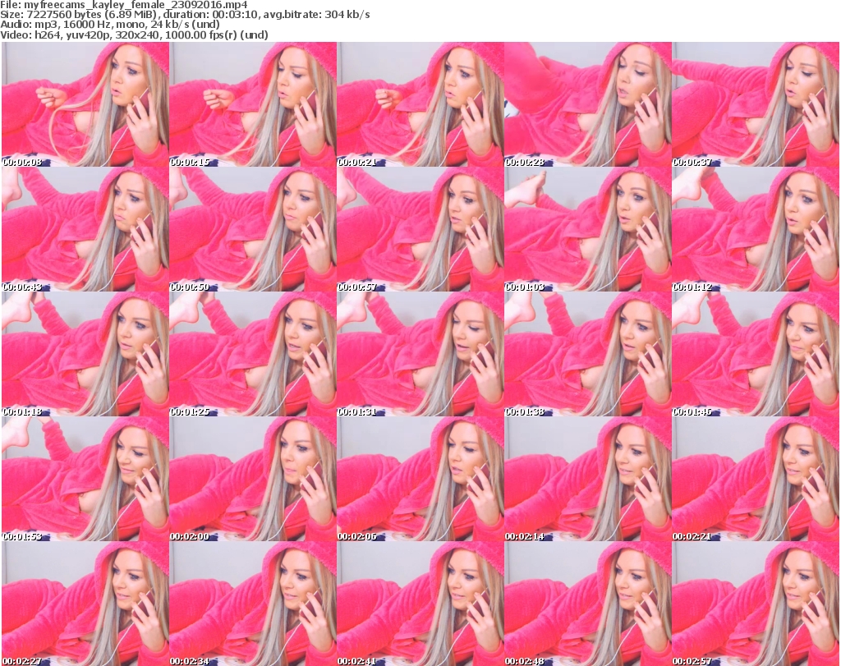The image size is (841, 666).
Task: Select the frame stamped 00:02:00
Action: click(253, 479)
